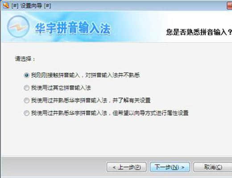This screenshot has height=178, width=232.
Task: Select the radio circle for 我刚刚接触拼音输入
Action: coord(26,75)
